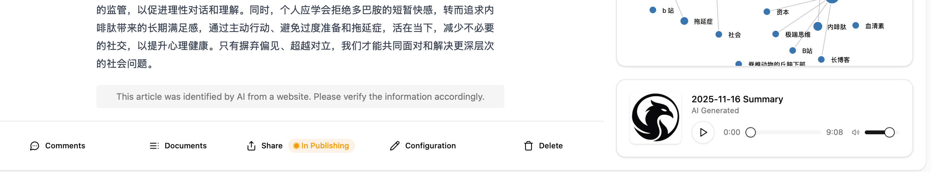Click the Configuration pencil icon
The width and height of the screenshot is (931, 172).
click(x=395, y=146)
